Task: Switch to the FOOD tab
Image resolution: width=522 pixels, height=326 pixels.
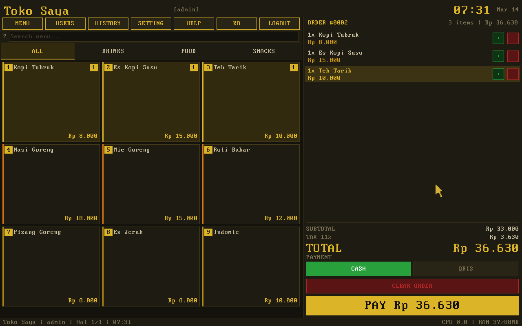Action: [x=188, y=51]
